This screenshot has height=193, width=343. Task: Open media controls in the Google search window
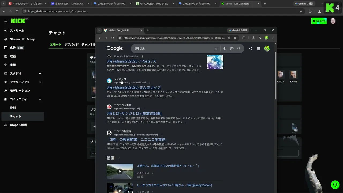coord(260,38)
